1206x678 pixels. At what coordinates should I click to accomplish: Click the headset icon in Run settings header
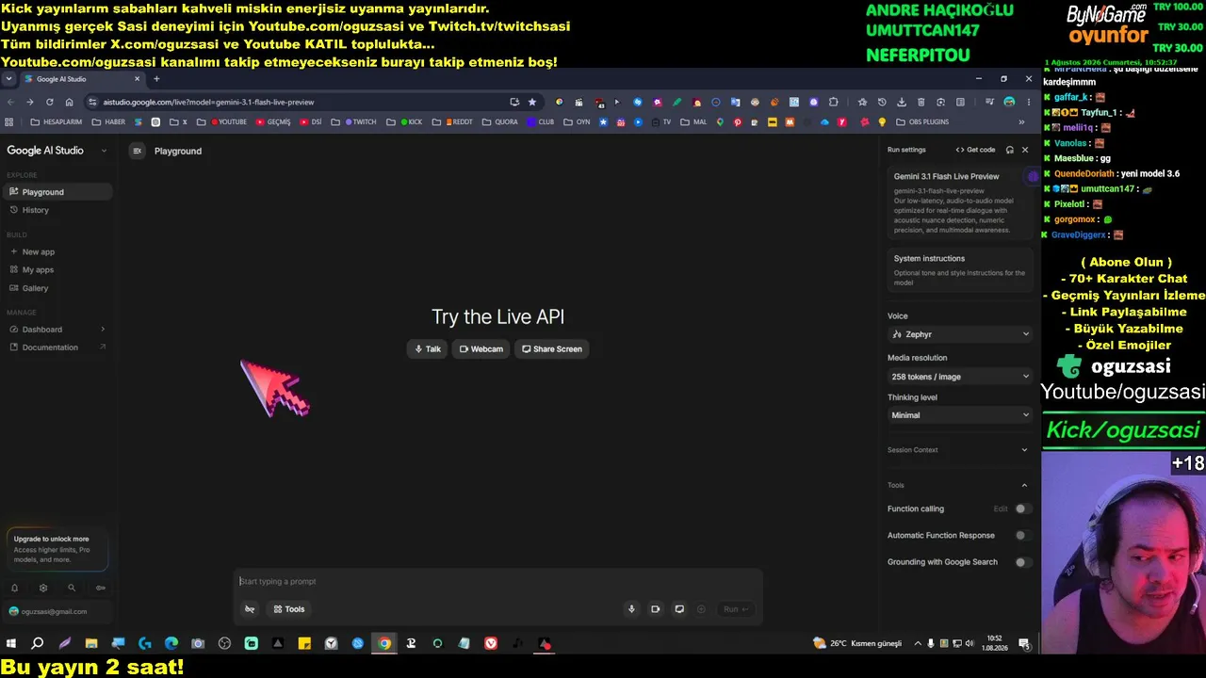click(x=1010, y=150)
